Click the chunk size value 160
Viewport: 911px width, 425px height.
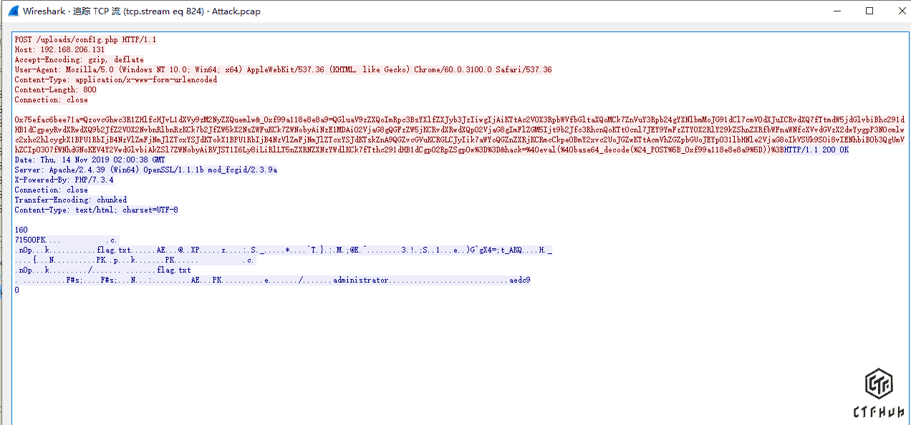[21, 230]
